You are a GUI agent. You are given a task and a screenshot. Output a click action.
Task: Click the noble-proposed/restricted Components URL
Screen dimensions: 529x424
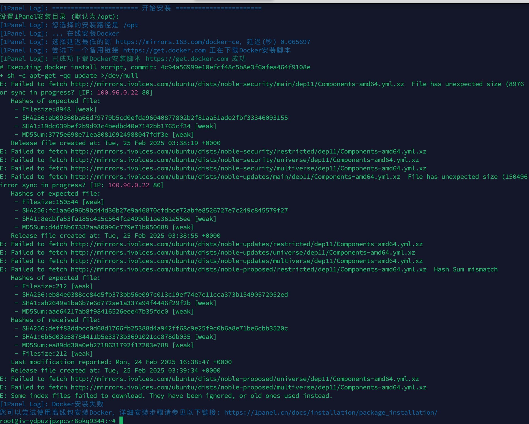[x=249, y=269]
